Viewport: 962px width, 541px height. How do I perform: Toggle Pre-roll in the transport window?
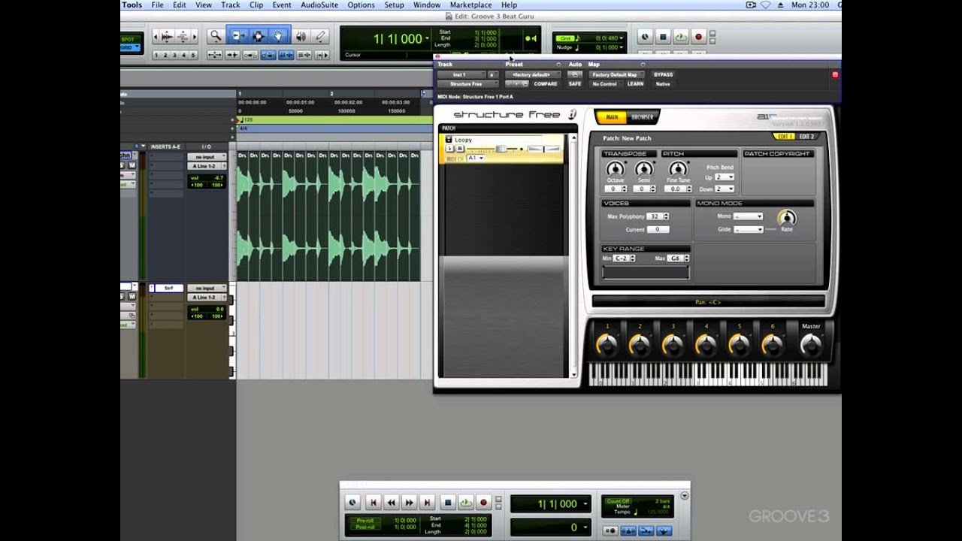click(x=365, y=520)
